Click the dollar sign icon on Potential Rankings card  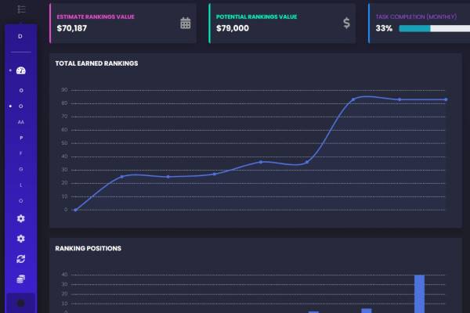(x=346, y=23)
